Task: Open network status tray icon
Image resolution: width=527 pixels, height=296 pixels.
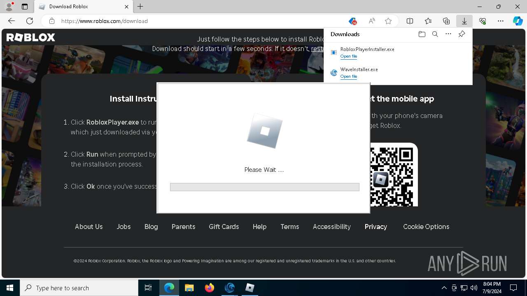Action: [x=464, y=288]
